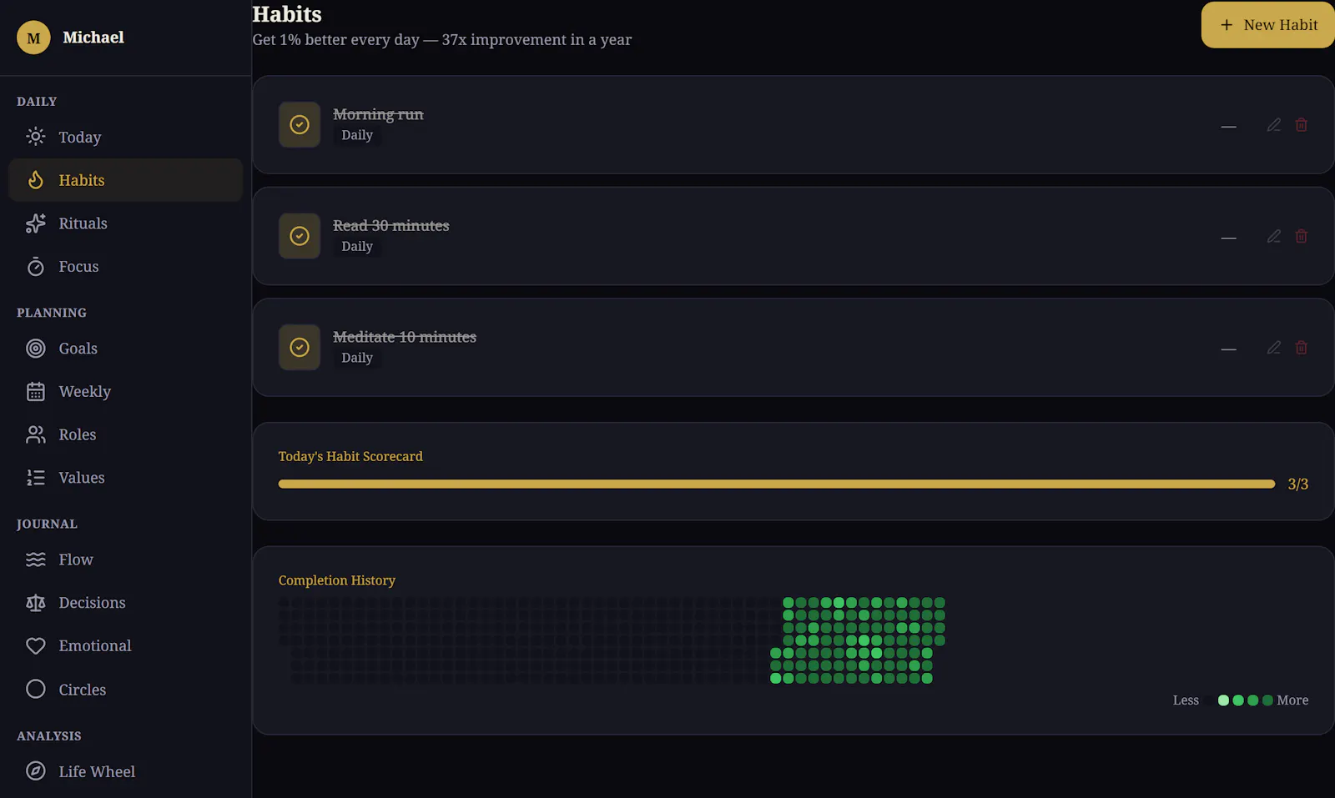Edit the Meditate 10 minutes habit

1273,348
